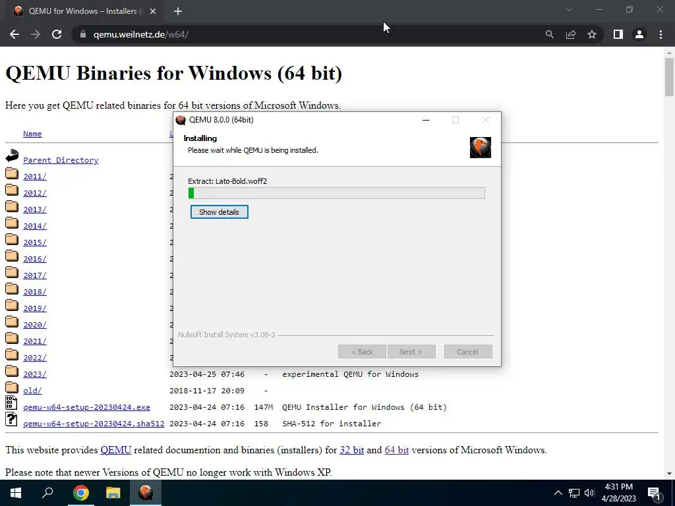Click the QEMU logo in installer header

(481, 148)
